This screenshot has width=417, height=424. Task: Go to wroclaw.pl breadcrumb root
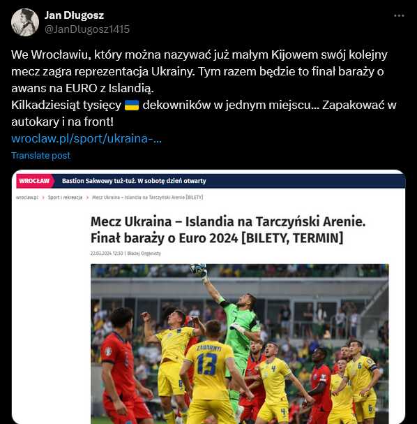[x=27, y=198]
